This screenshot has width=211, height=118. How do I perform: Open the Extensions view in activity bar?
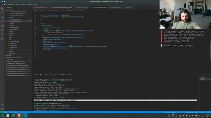pos(2,26)
